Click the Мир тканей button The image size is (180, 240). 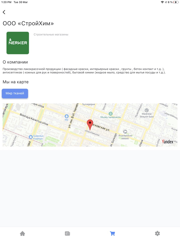tap(15, 93)
